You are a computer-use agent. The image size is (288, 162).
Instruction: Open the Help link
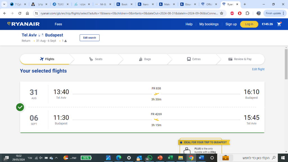189,24
